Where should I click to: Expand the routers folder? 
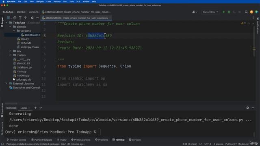click(x=10, y=55)
